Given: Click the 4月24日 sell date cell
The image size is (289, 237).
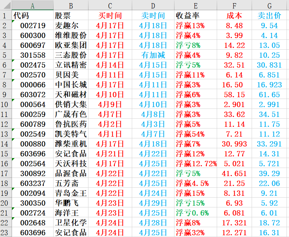Looking at the screenshot, I should (x=153, y=193).
